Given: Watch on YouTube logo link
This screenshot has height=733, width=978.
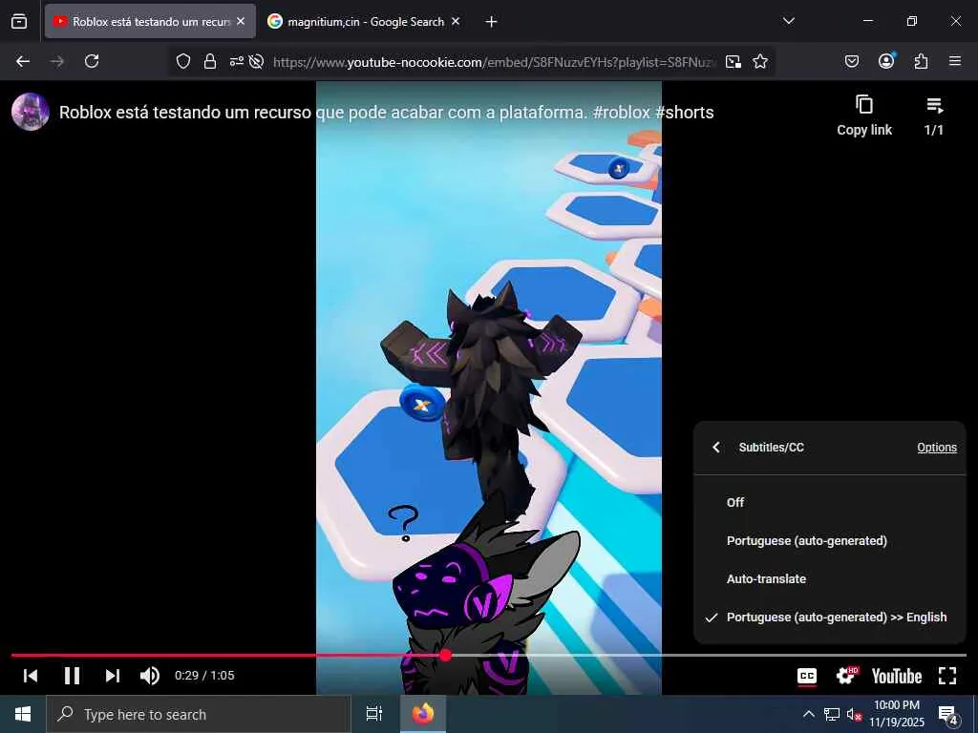Looking at the screenshot, I should [x=896, y=677].
